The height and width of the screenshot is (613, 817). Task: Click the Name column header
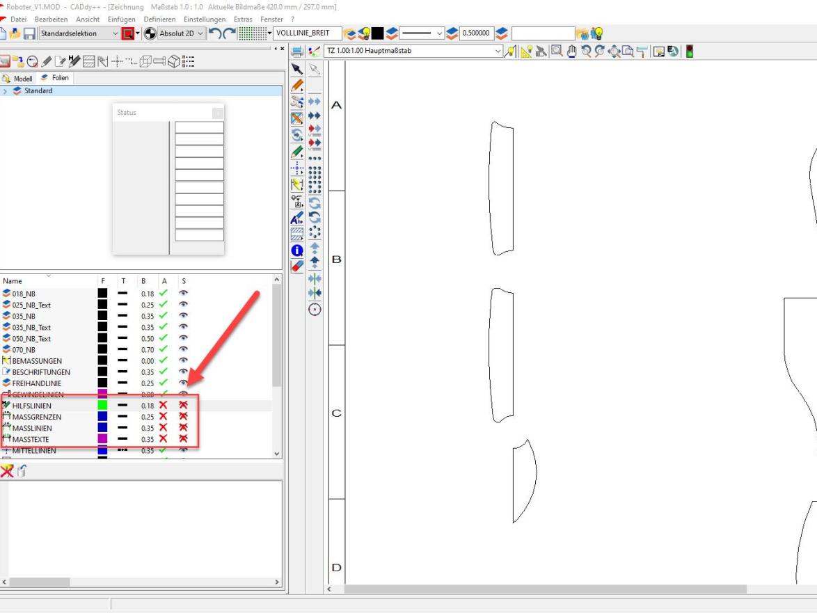click(13, 281)
